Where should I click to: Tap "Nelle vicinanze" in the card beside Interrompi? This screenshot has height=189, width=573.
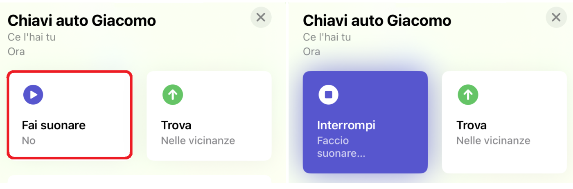pos(493,141)
